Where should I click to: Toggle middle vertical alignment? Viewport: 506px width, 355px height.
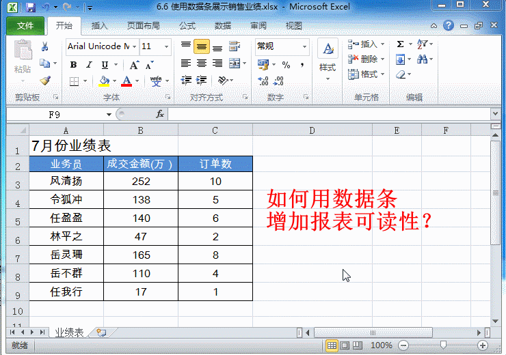(x=202, y=46)
